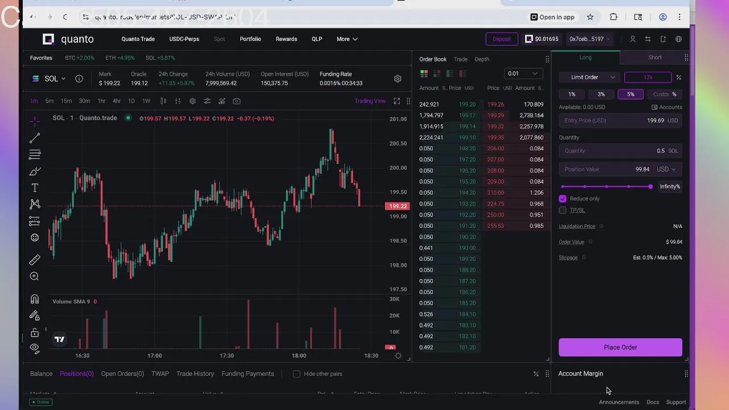Select the trend line drawing tool

35,138
